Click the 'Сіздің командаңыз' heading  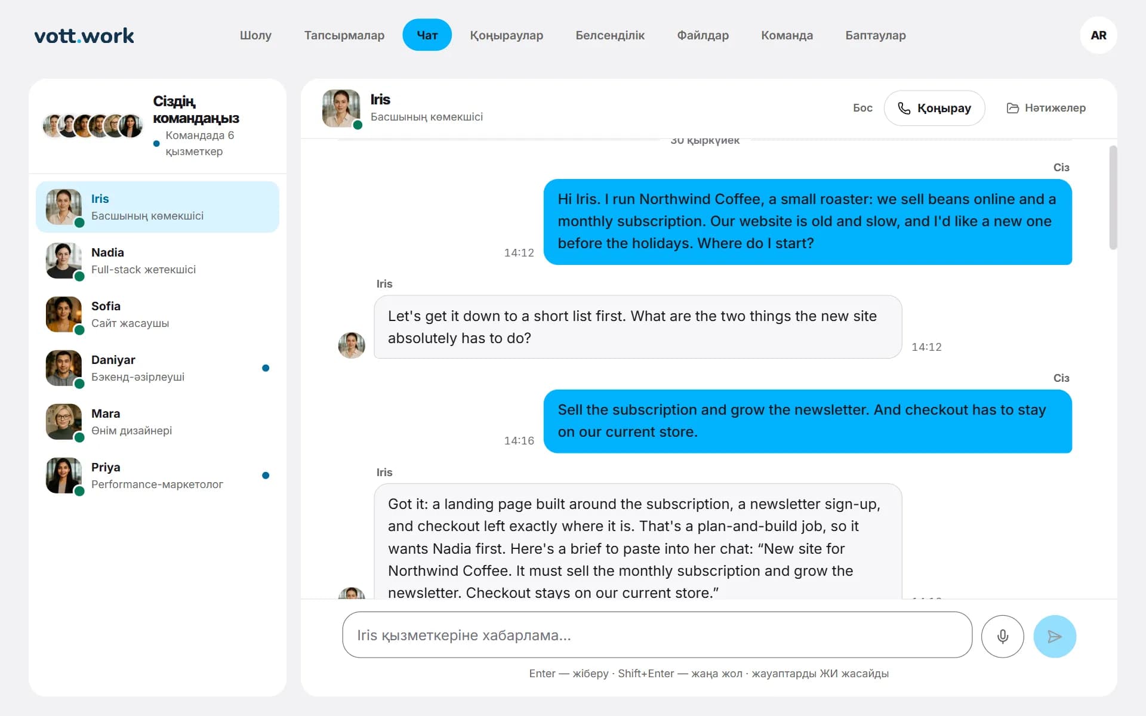pyautogui.click(x=196, y=109)
